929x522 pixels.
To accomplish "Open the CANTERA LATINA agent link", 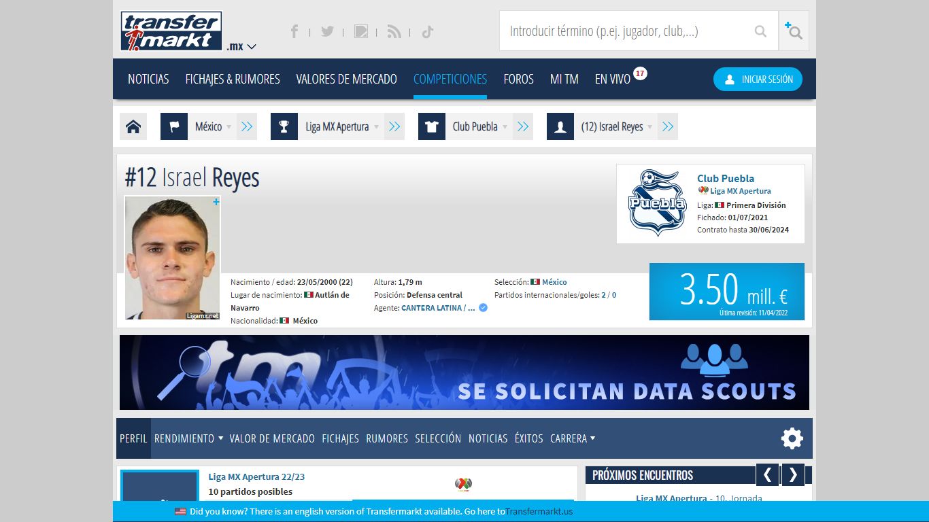I will (x=438, y=308).
